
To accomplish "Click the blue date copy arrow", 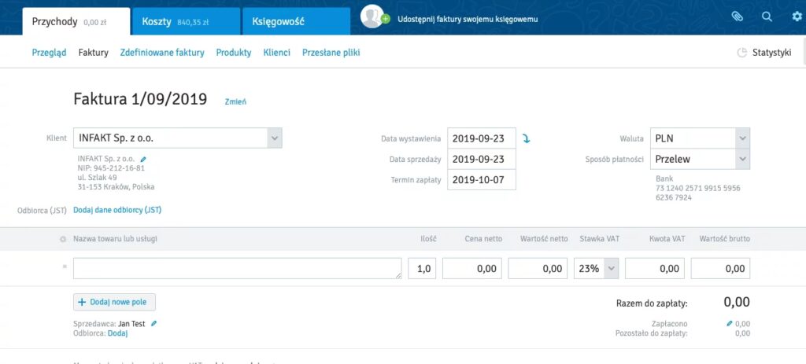I will (x=527, y=138).
